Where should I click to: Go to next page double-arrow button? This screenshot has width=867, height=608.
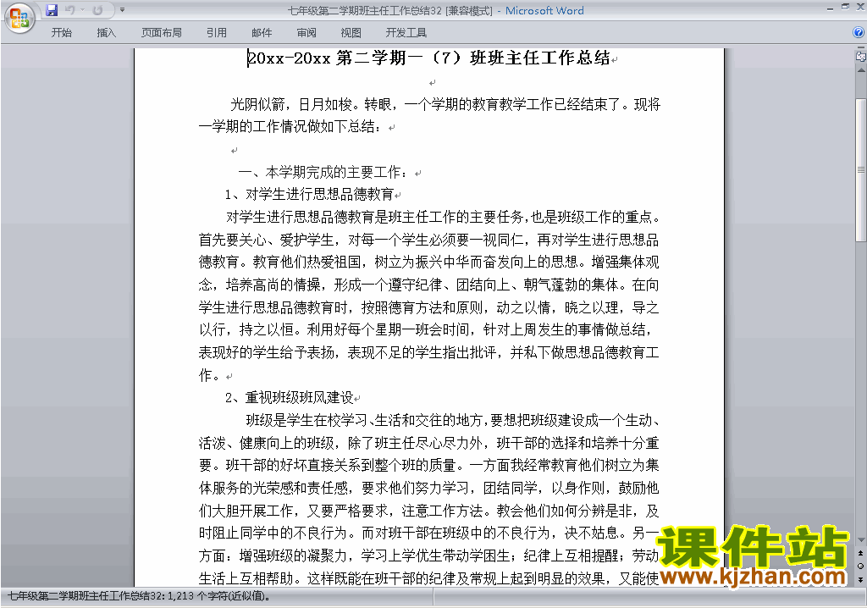point(861,579)
